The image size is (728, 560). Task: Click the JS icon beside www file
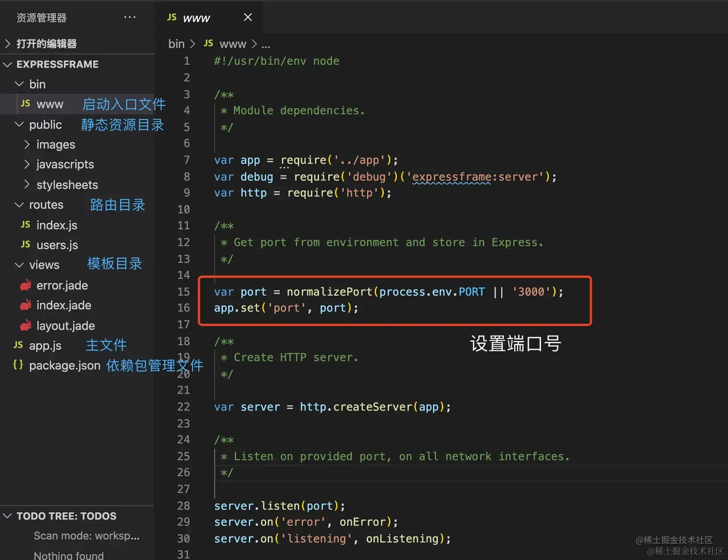26,103
